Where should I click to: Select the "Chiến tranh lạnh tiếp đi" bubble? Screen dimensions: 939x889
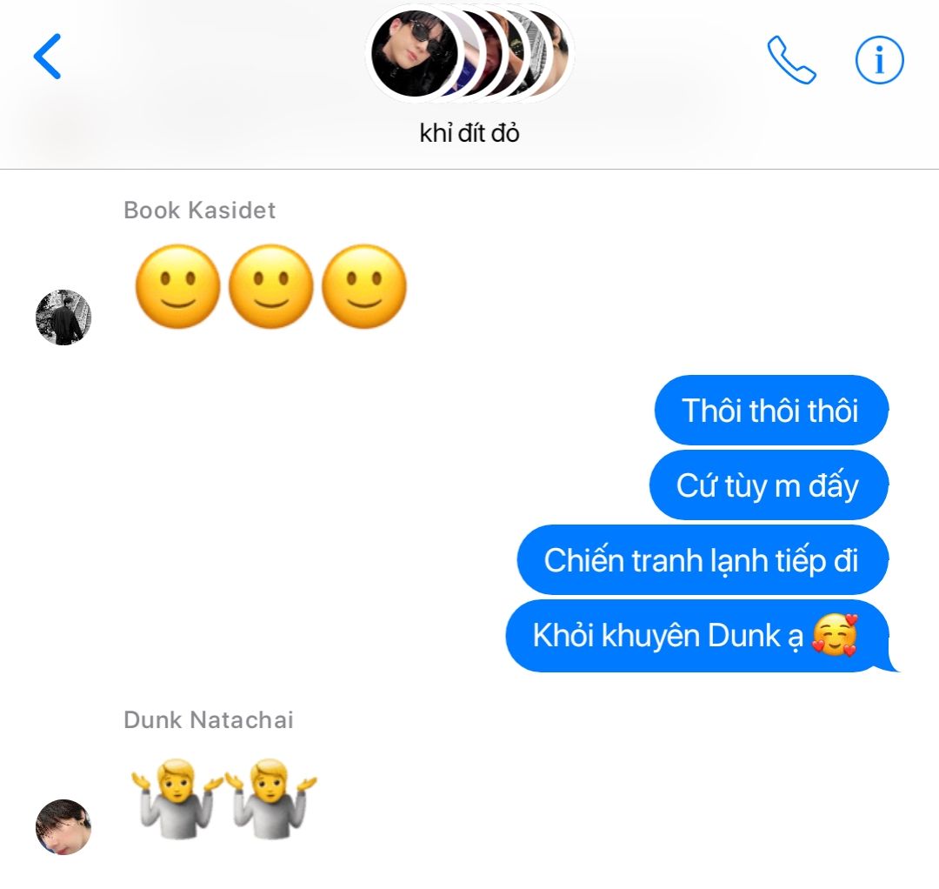(703, 560)
